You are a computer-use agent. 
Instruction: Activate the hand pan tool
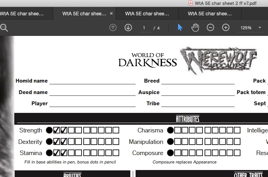pos(195,28)
